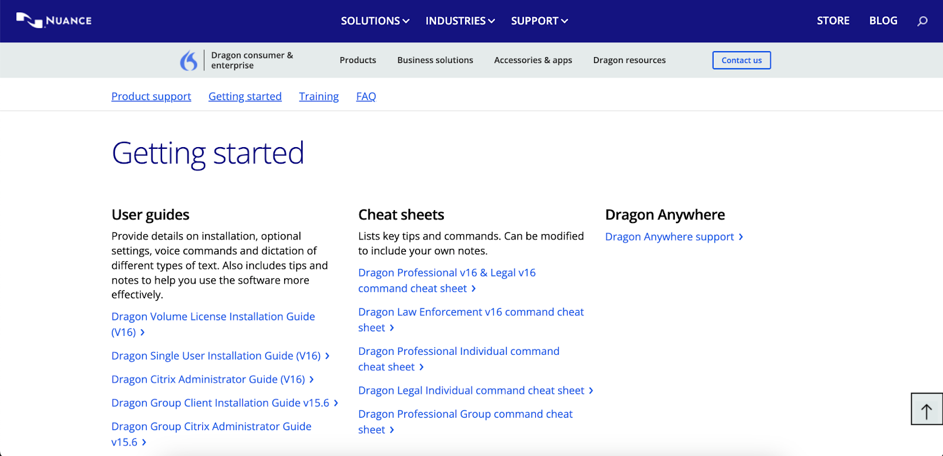Viewport: 943px width, 456px height.
Task: Open the Blog link in header
Action: coord(883,21)
